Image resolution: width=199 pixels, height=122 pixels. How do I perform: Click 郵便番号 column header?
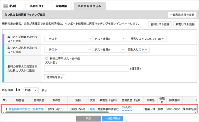(174, 100)
